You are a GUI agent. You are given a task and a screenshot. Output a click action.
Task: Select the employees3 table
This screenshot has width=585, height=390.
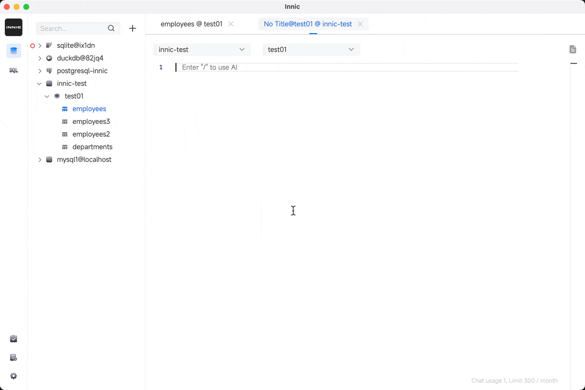coord(91,121)
